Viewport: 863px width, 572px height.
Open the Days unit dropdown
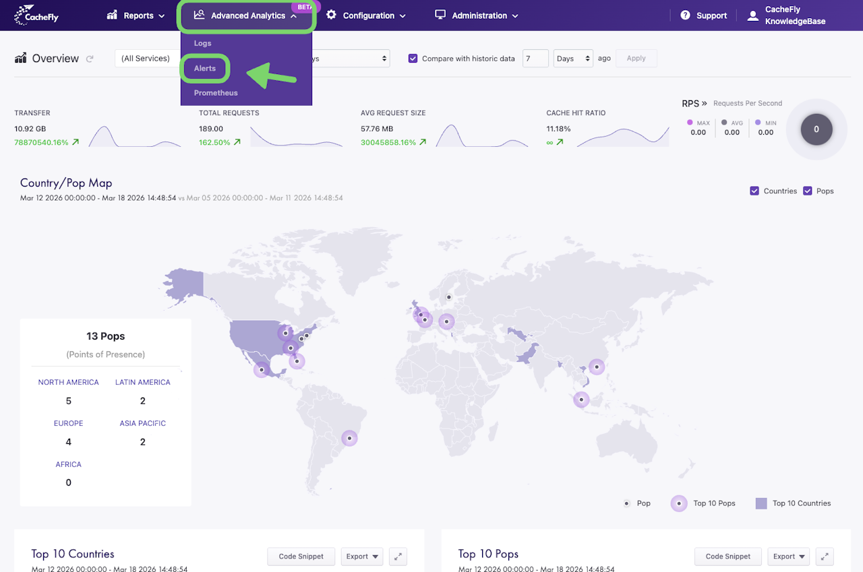[572, 59]
